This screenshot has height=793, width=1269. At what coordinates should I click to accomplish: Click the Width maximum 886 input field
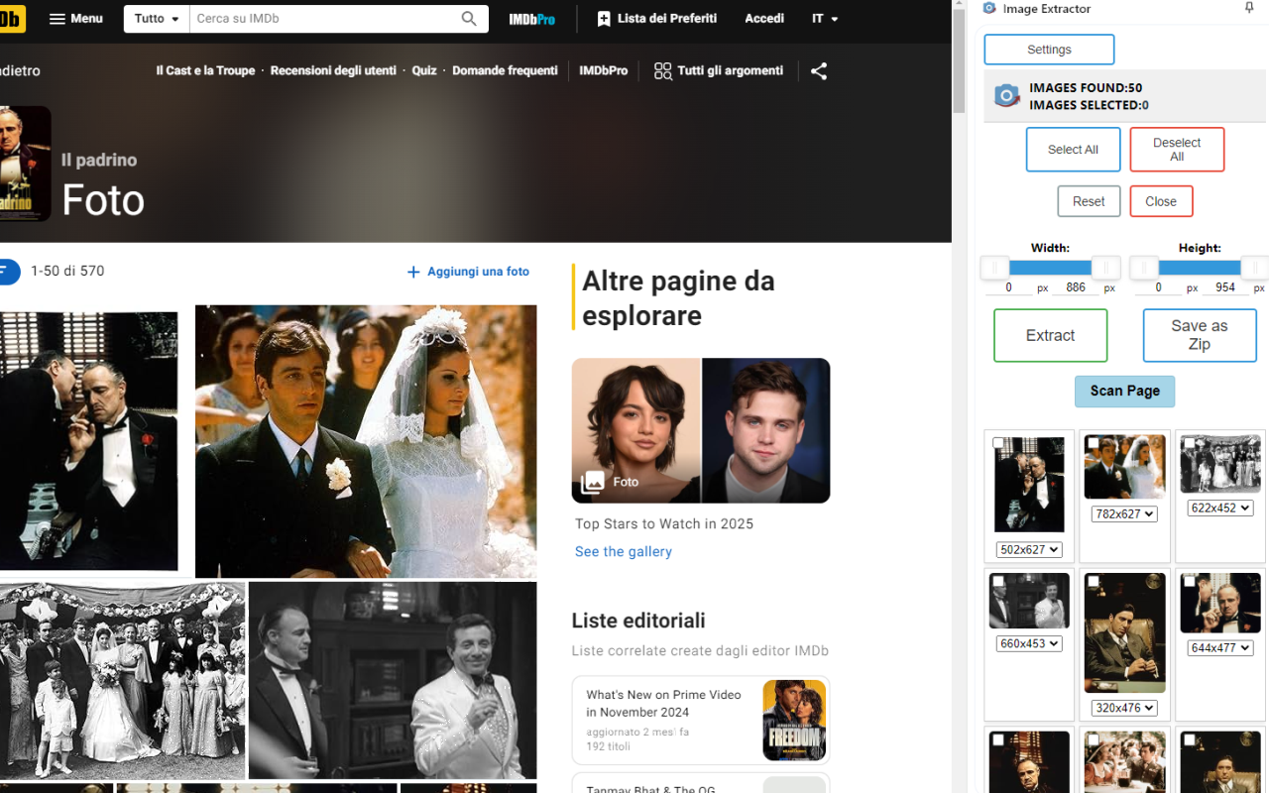(1075, 287)
